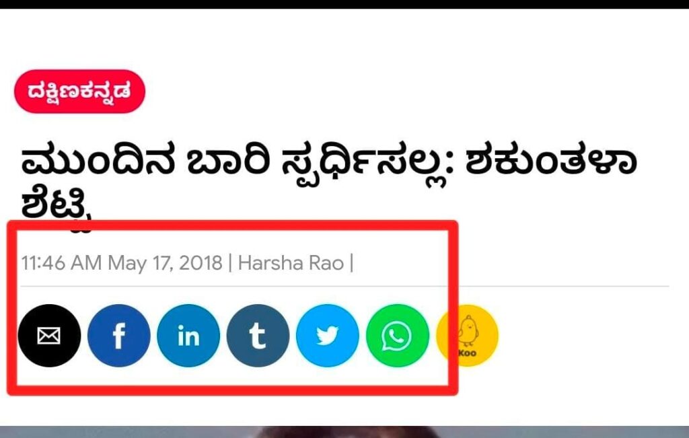Post the article to LinkedIn
The image size is (689, 438).
coord(188,336)
